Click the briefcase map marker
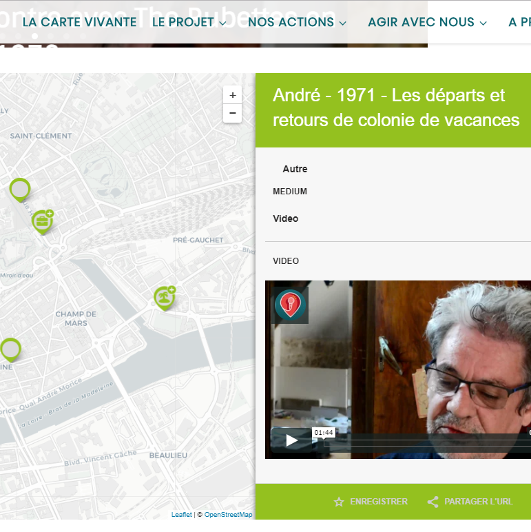 pyautogui.click(x=42, y=221)
